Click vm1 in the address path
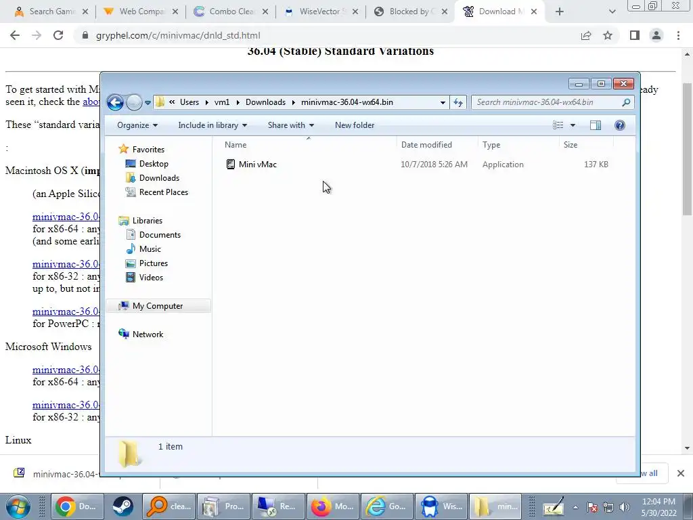Viewport: 693px width, 520px height. point(222,103)
